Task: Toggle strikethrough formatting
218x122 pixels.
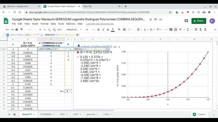Action: coord(108,29)
